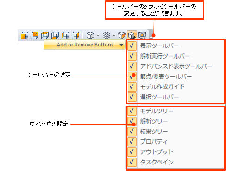Toggle モデル作成ガイド checkmark
The image size is (226, 171).
(132, 86)
